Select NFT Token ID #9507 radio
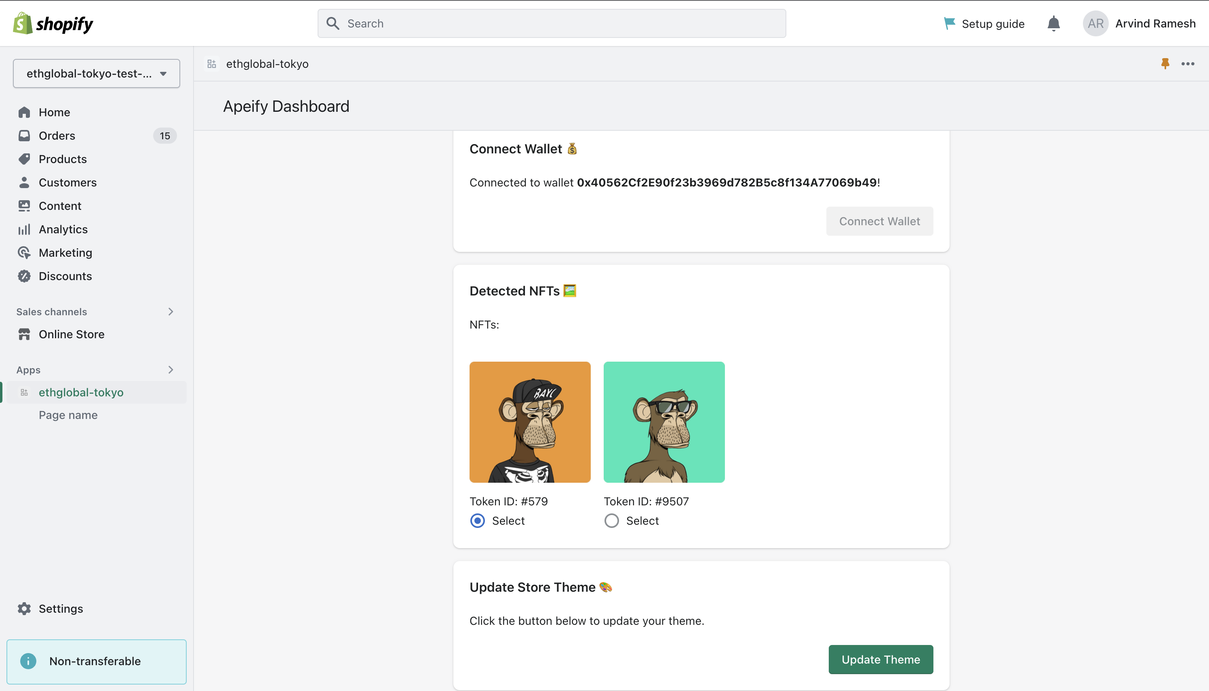 611,521
